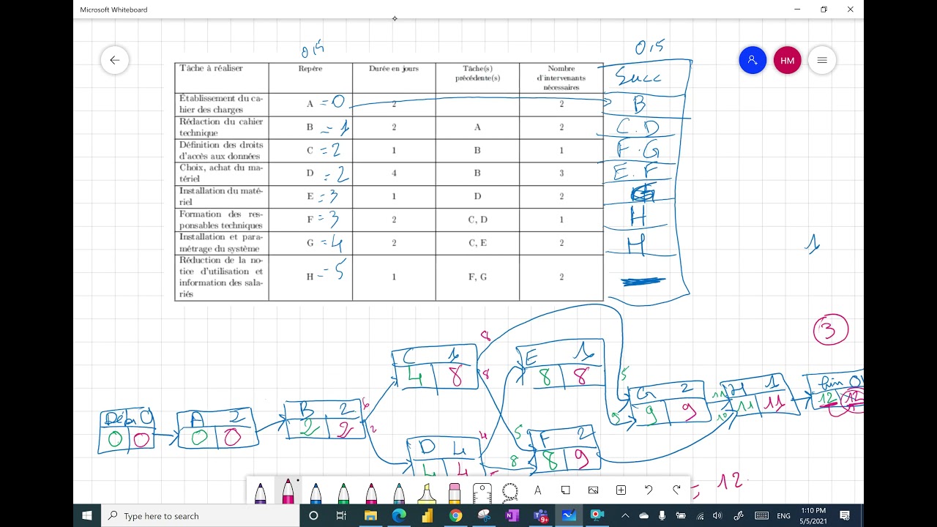Click the 'C, E' predecessor cell
Screen dimensions: 937x527
click(x=477, y=243)
